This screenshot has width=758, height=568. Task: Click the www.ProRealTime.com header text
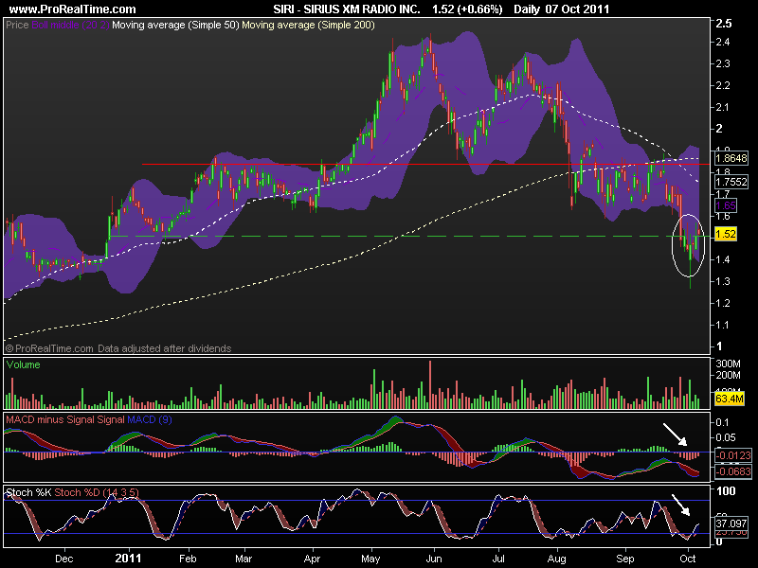[73, 9]
